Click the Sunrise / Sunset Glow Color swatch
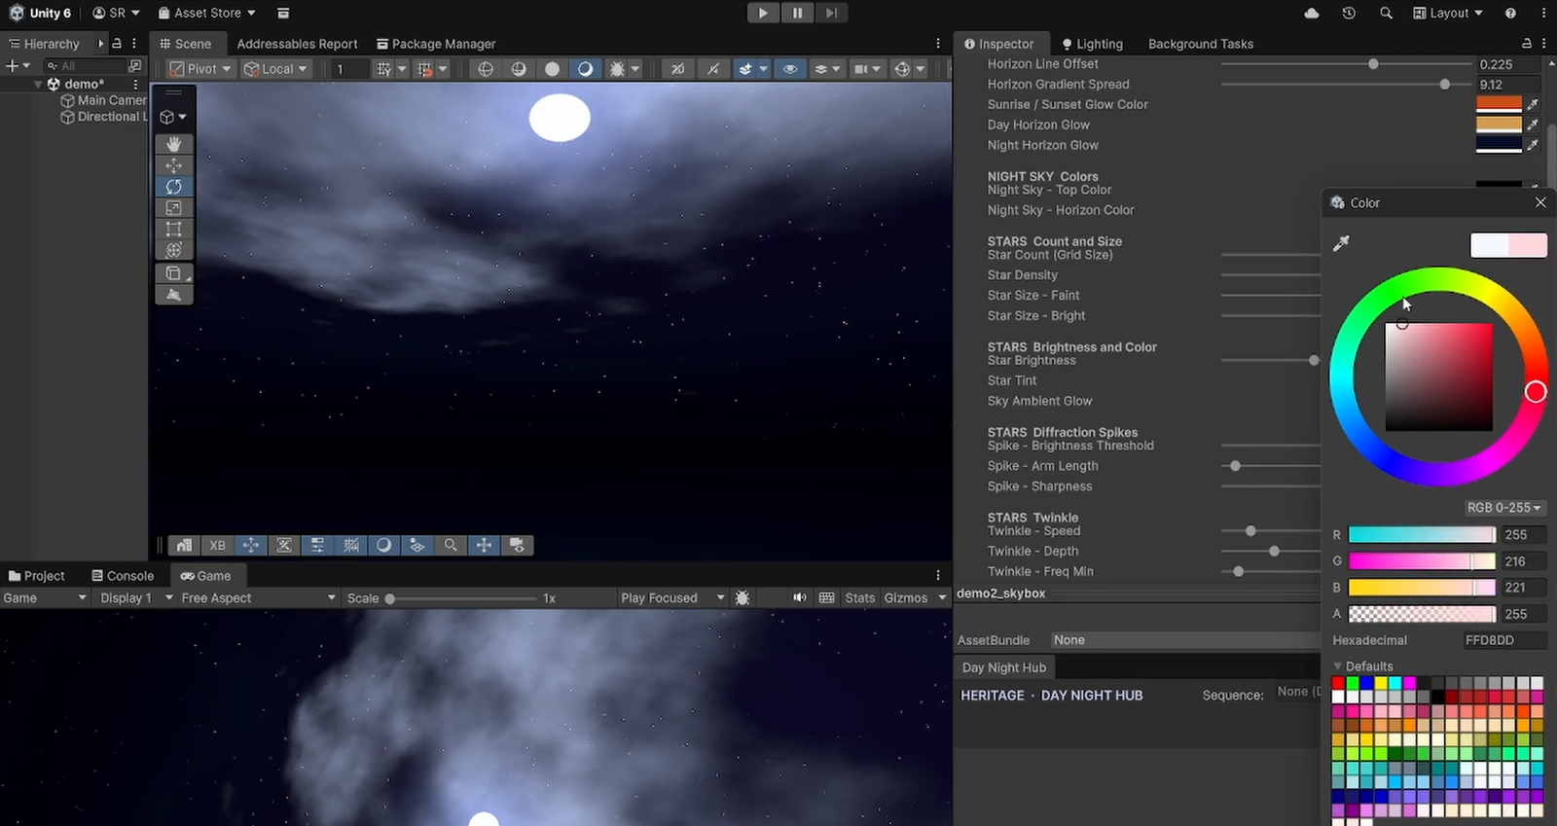The width and height of the screenshot is (1557, 826). pyautogui.click(x=1499, y=104)
